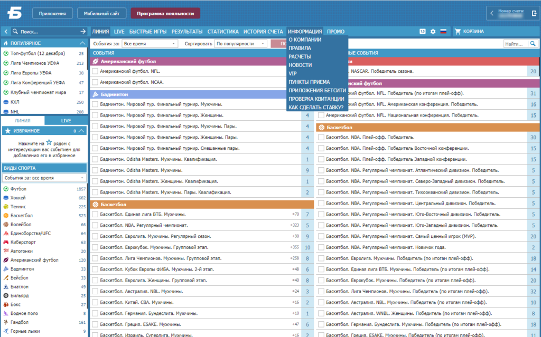The width and height of the screenshot is (541, 337).
Task: Click the Найти search input field
Action: [516, 44]
